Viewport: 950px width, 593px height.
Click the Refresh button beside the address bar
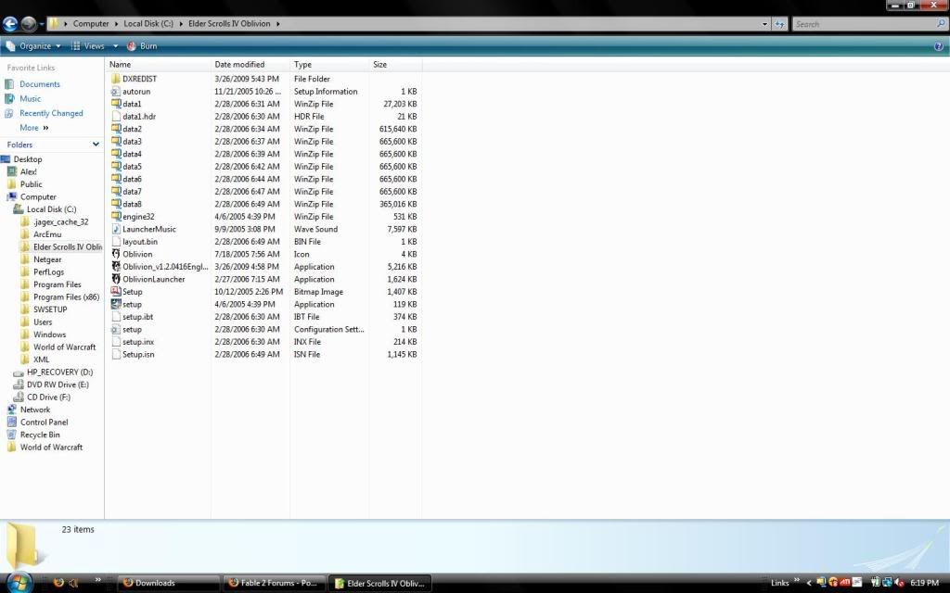click(x=779, y=24)
